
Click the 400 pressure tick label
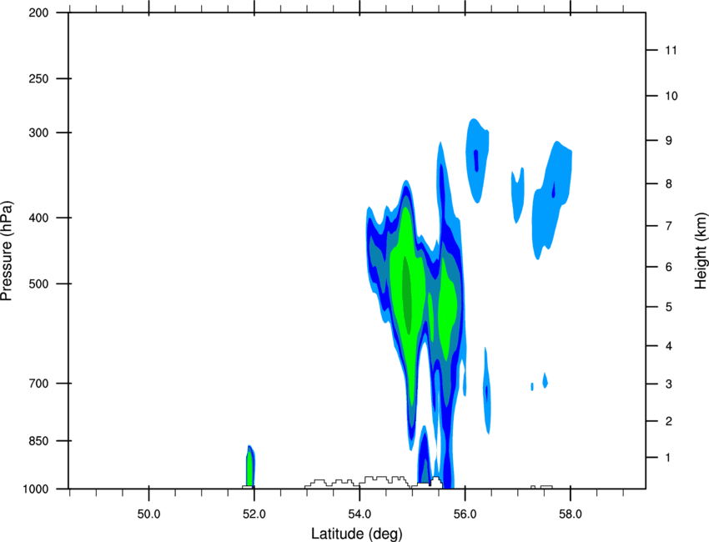point(38,218)
